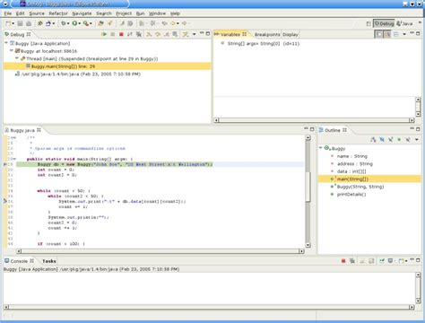Open the Run menu
425x323 pixels.
tap(140, 13)
